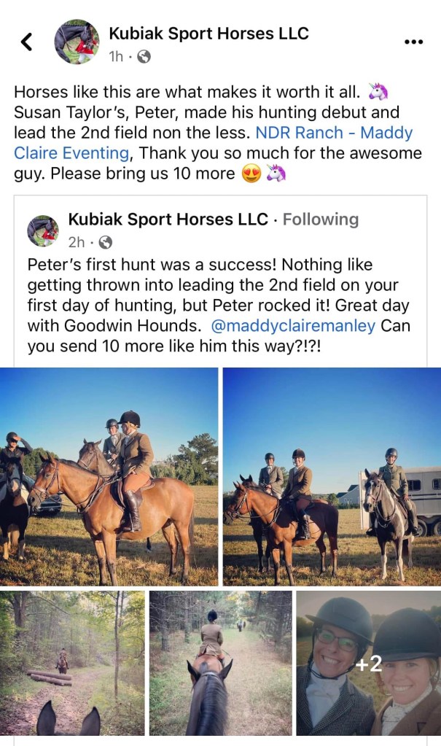Open NDR Ranch - Maddy Claire Eventing link
Image resolution: width=441 pixels, height=746 pixels.
(334, 133)
